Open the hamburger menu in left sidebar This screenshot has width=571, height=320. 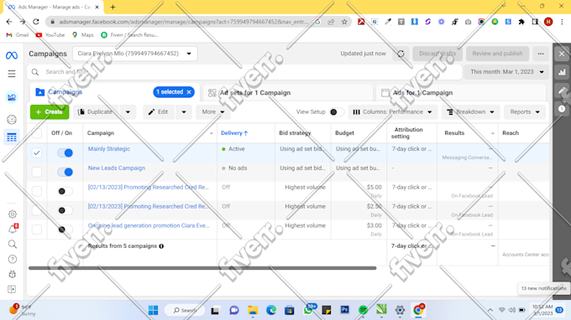click(x=12, y=74)
